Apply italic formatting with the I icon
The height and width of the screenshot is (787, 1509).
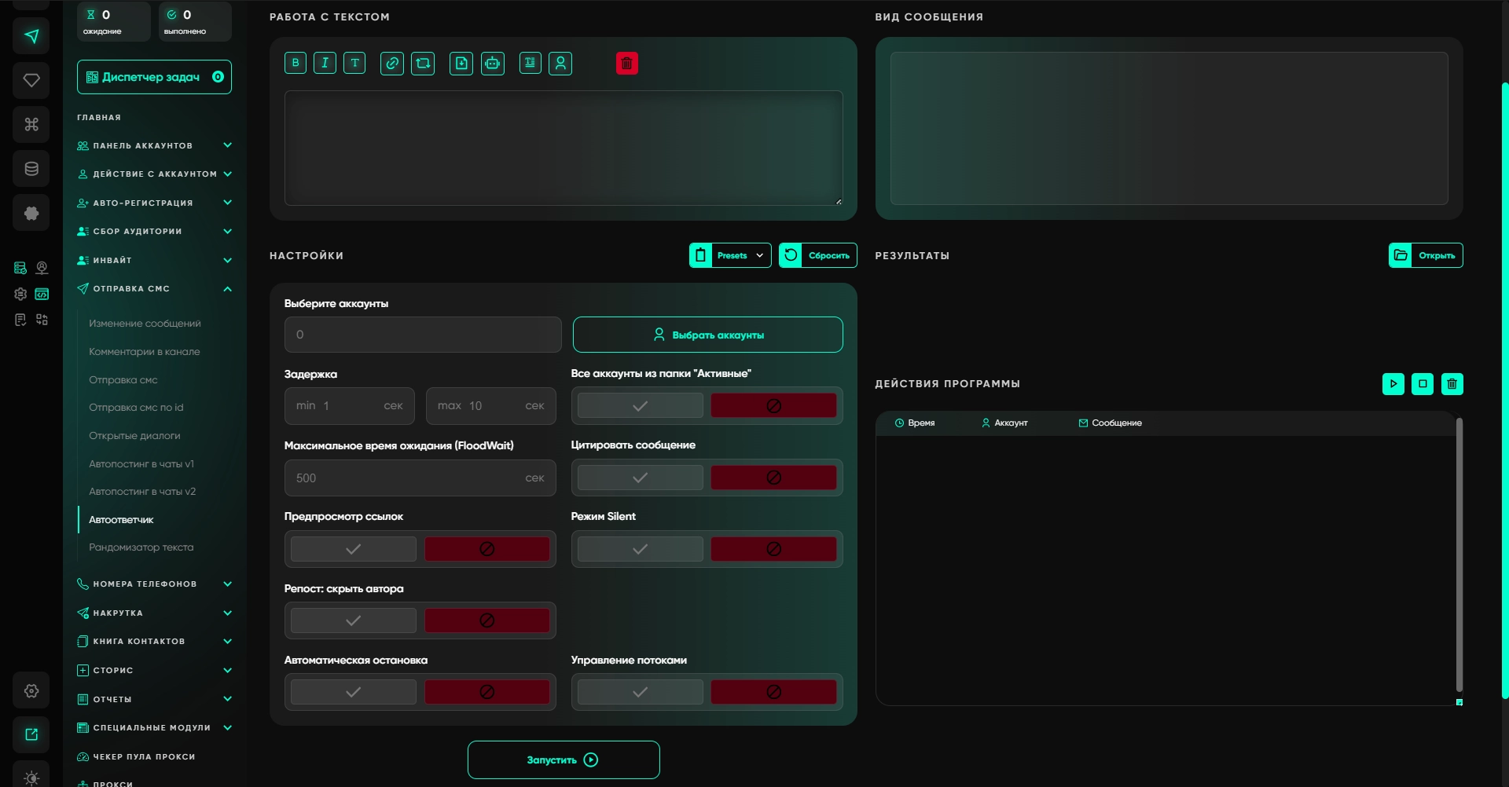(x=325, y=63)
